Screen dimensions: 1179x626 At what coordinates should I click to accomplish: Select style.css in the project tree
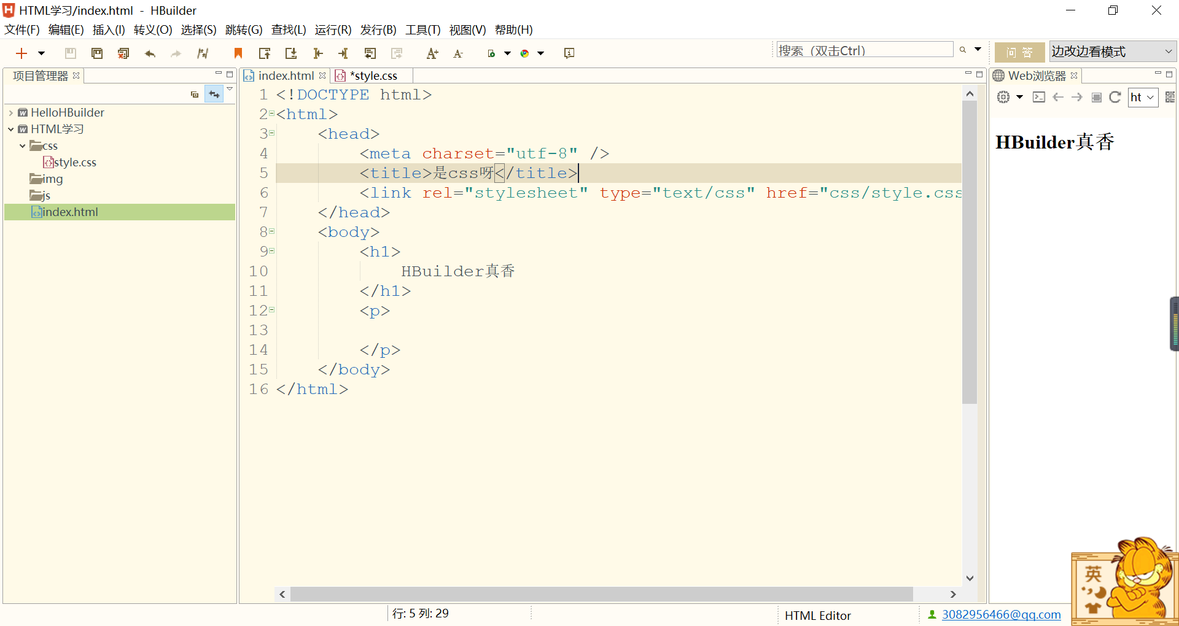click(69, 162)
